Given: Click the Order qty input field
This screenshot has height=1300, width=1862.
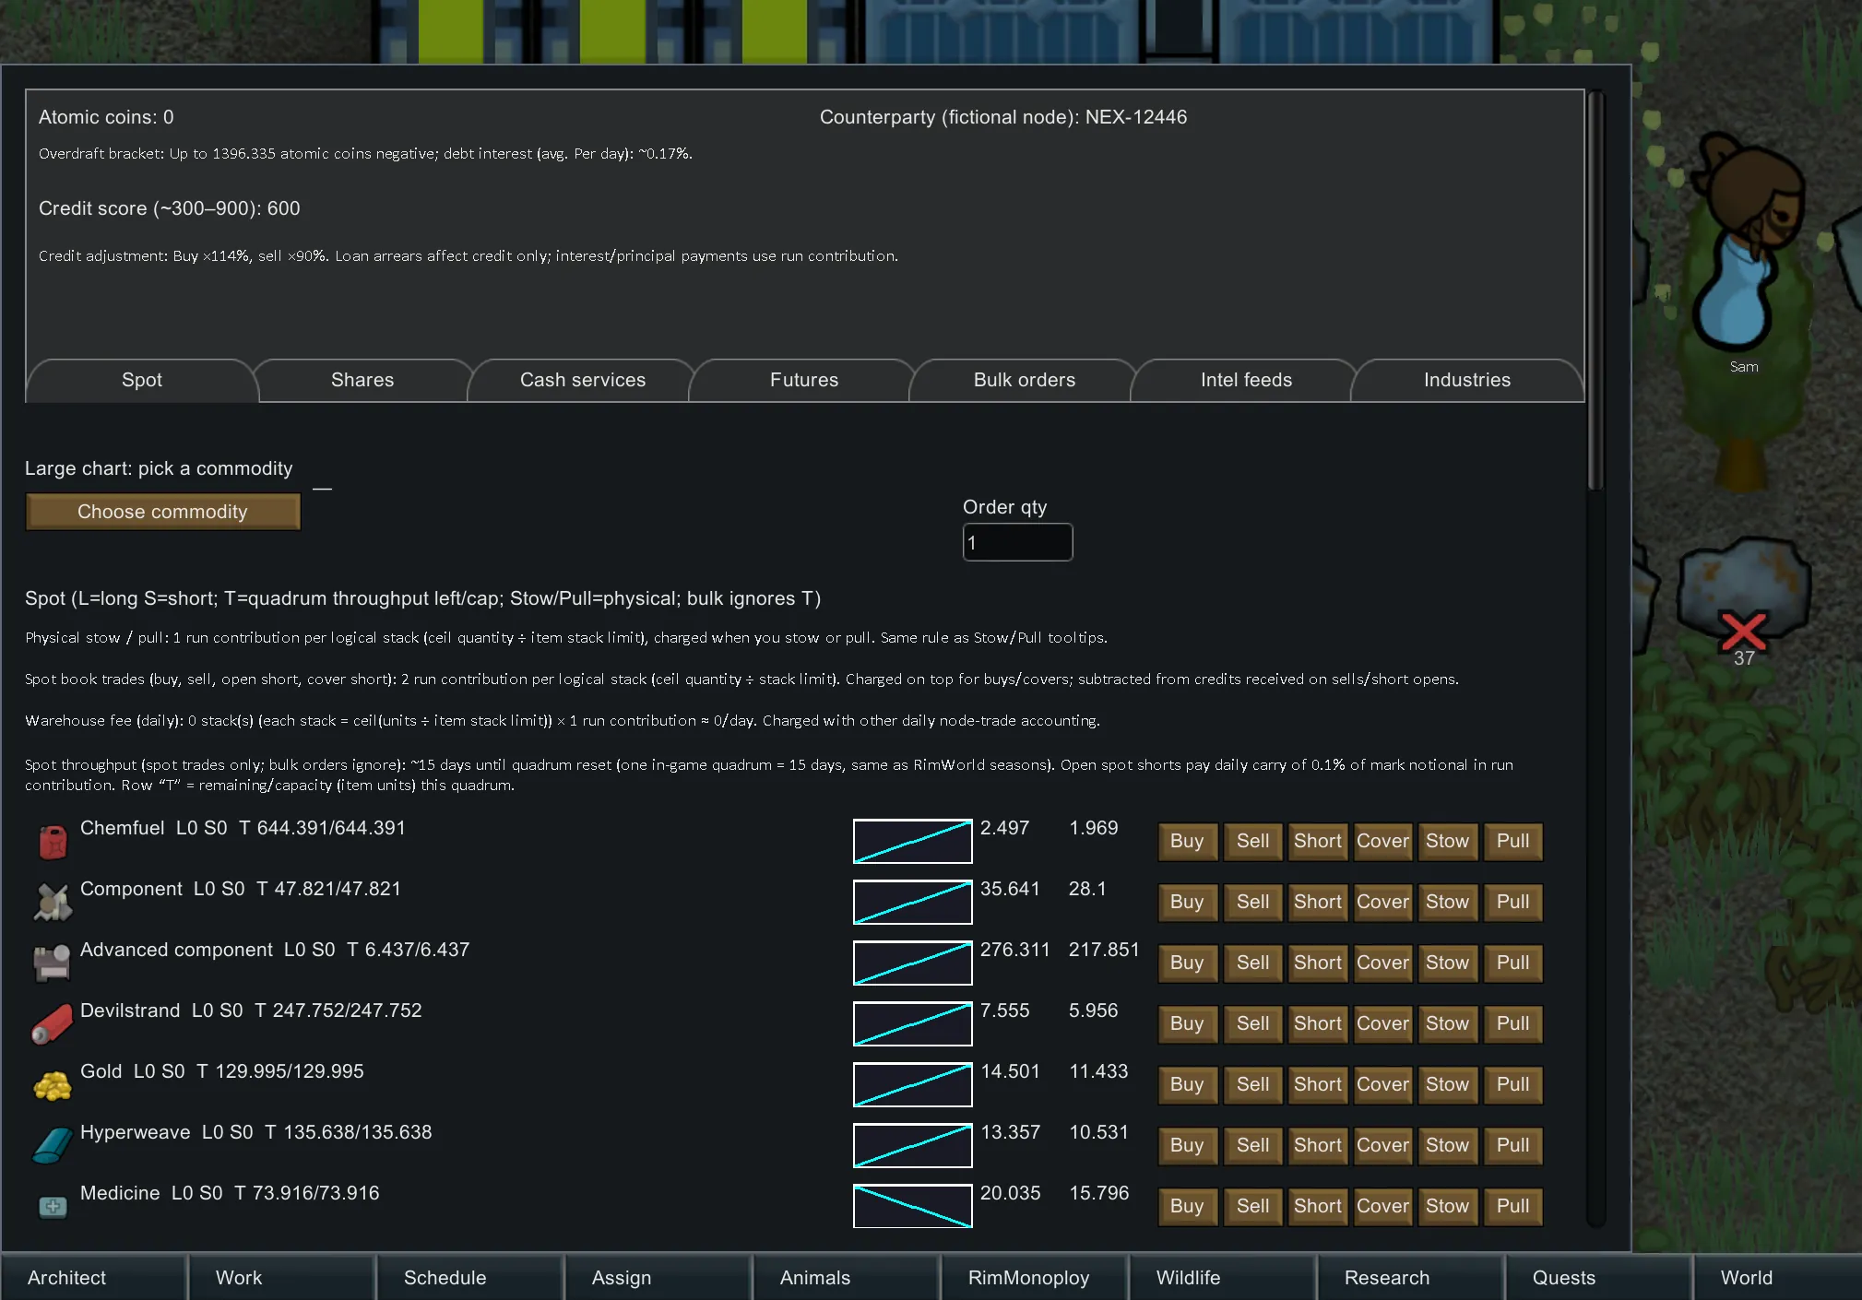Looking at the screenshot, I should tap(1016, 542).
